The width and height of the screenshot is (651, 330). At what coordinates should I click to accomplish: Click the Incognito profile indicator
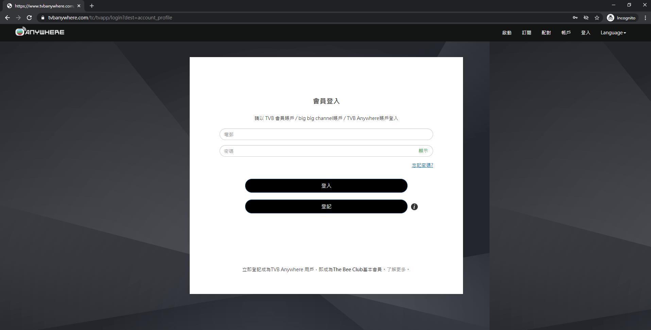point(621,18)
